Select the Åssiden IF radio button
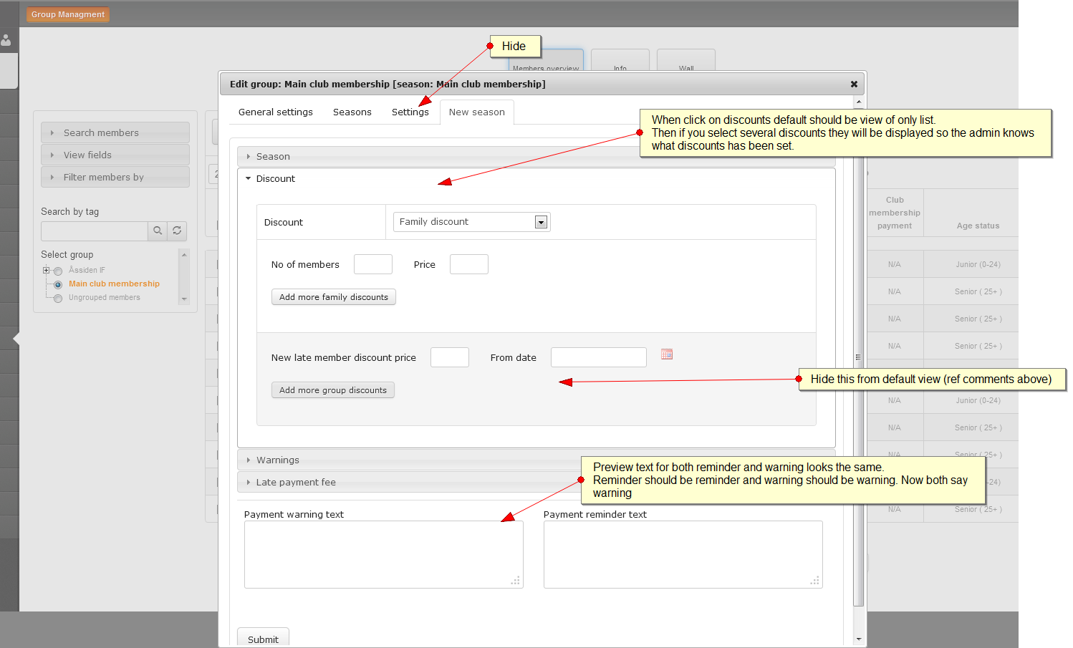The width and height of the screenshot is (1073, 648). pos(58,271)
